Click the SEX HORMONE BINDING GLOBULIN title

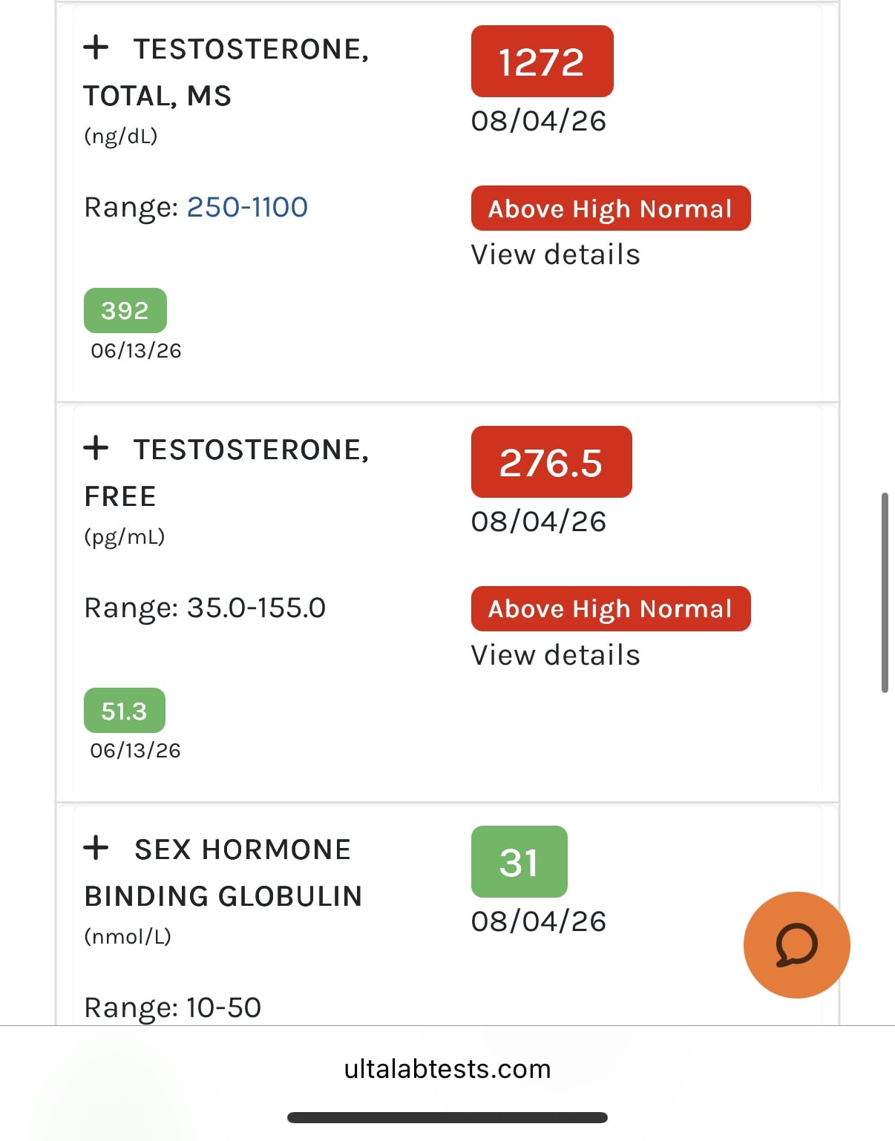coord(223,872)
